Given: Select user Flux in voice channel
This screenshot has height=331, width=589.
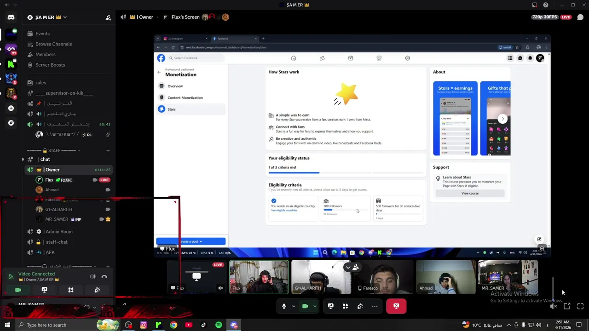Looking at the screenshot, I should click(x=74, y=180).
